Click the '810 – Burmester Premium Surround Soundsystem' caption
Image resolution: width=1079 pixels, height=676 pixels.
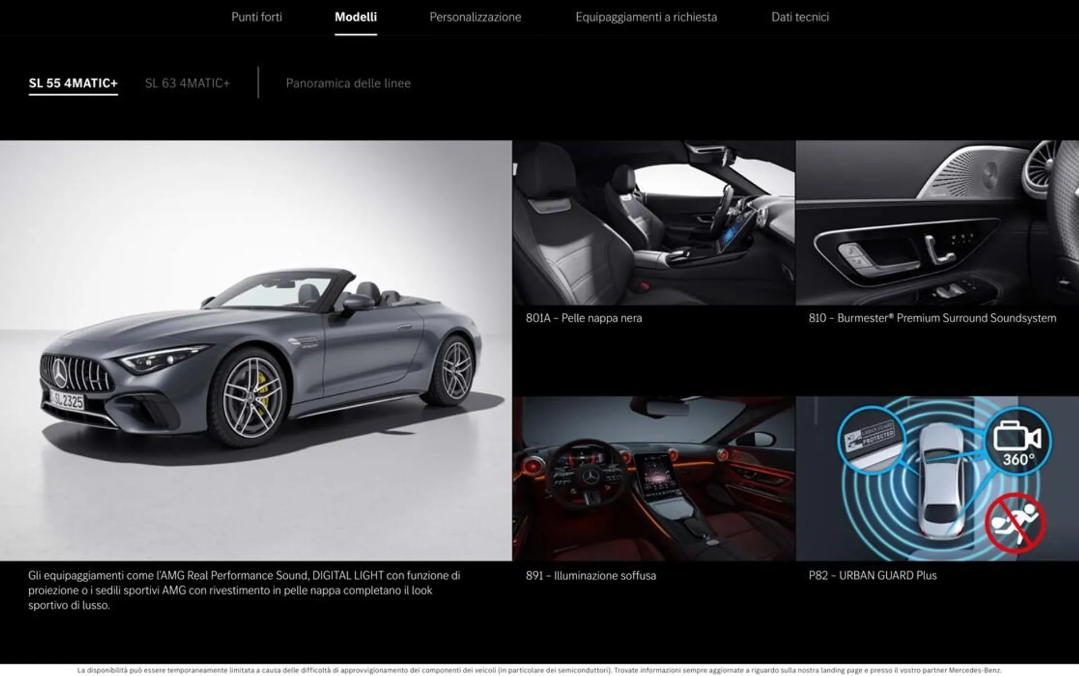(932, 318)
